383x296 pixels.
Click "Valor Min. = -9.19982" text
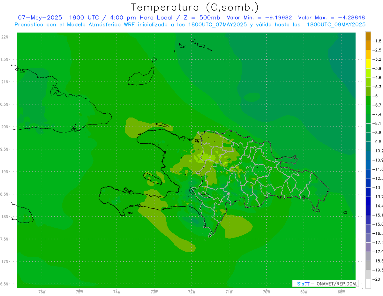click(x=259, y=18)
